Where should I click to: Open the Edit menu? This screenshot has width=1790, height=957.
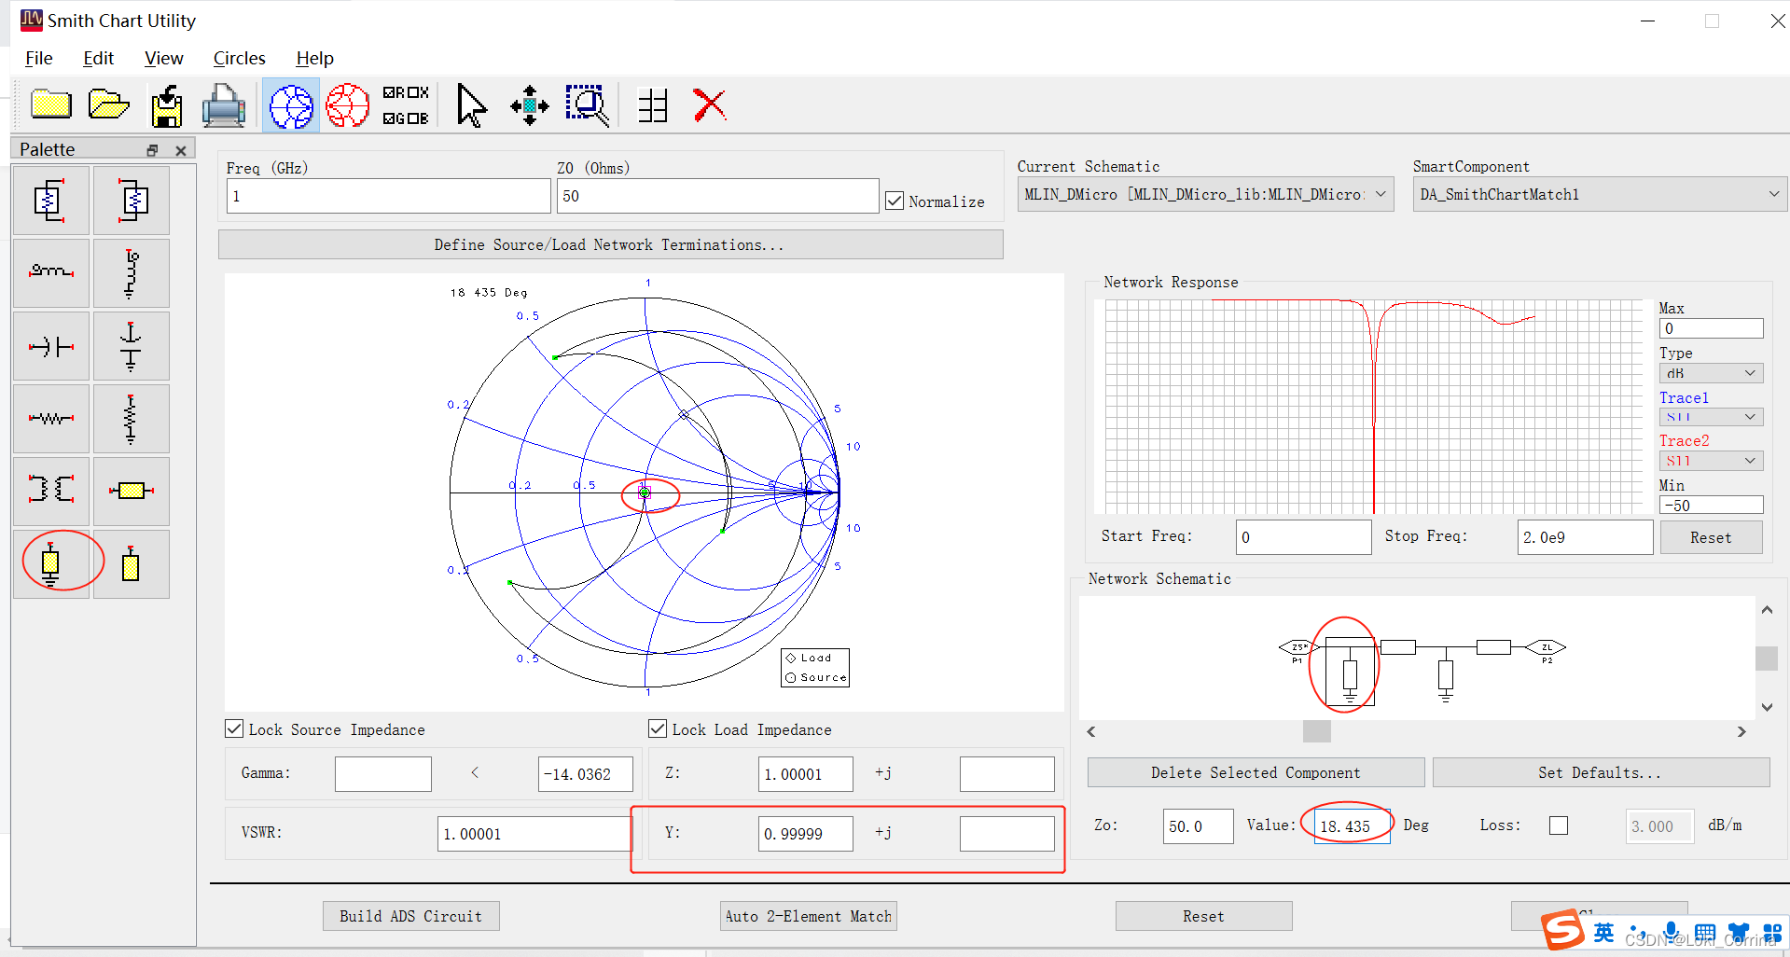click(98, 58)
